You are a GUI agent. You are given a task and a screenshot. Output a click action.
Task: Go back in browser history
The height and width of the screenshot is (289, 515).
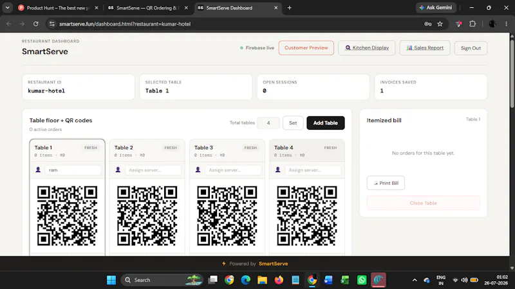click(x=9, y=24)
